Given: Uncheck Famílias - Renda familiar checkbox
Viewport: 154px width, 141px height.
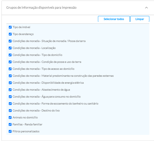Looking at the screenshot, I should click(x=10, y=124).
